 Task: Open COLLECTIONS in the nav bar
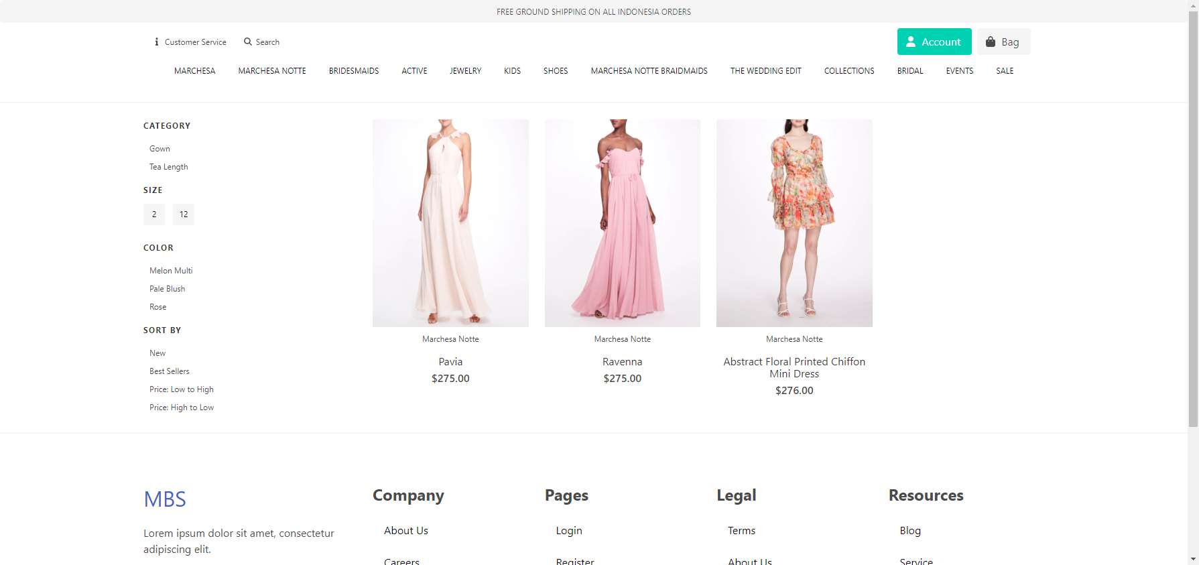pos(849,71)
